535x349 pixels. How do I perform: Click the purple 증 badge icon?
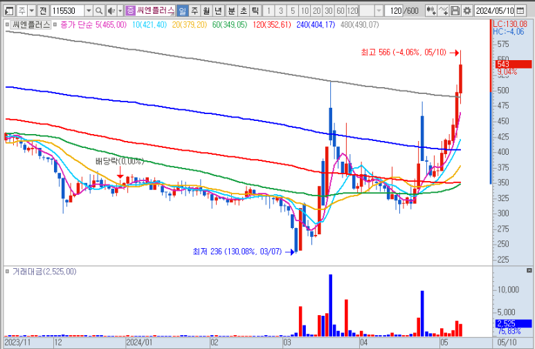click(130, 11)
